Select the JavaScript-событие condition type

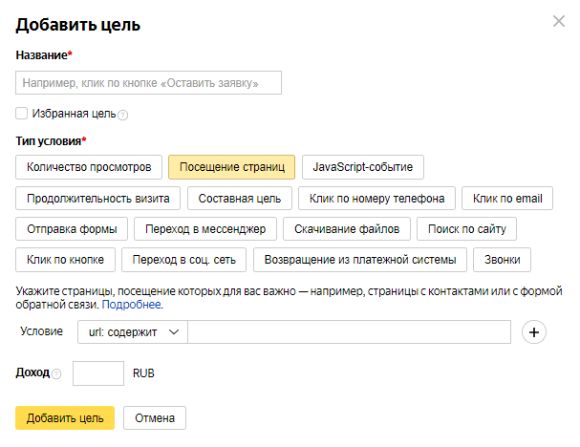(363, 168)
